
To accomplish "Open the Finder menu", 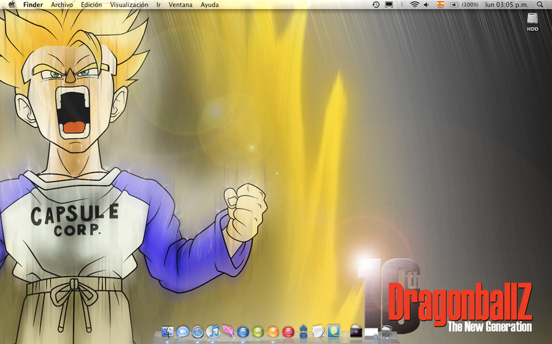I will pos(33,5).
